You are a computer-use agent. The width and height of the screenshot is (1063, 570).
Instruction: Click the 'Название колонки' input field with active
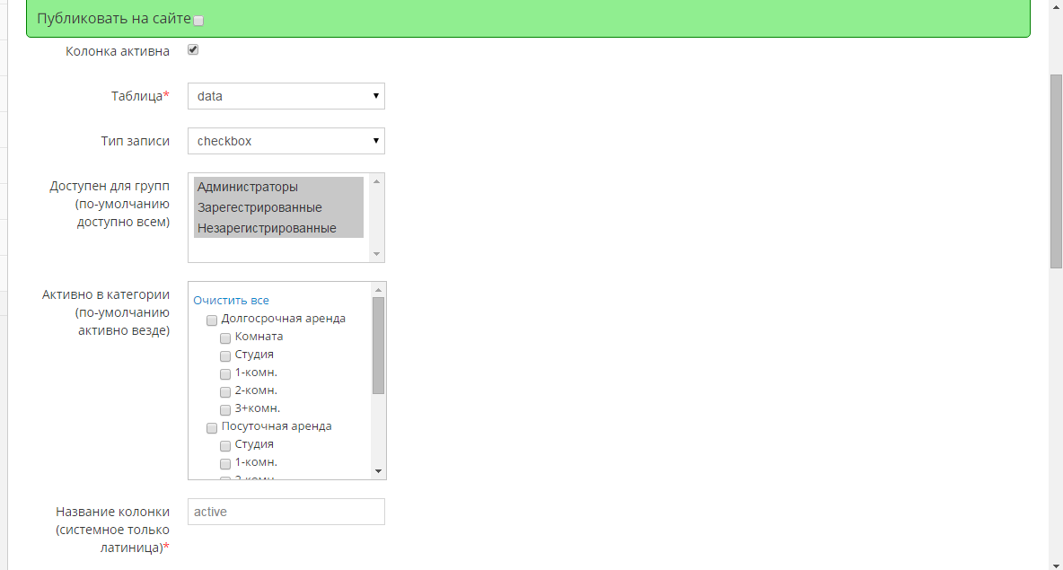coord(286,512)
